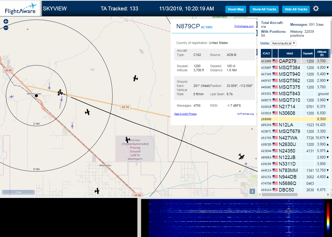The width and height of the screenshot is (332, 237).
Task: Click US flag in N21714 row
Action: [275, 106]
